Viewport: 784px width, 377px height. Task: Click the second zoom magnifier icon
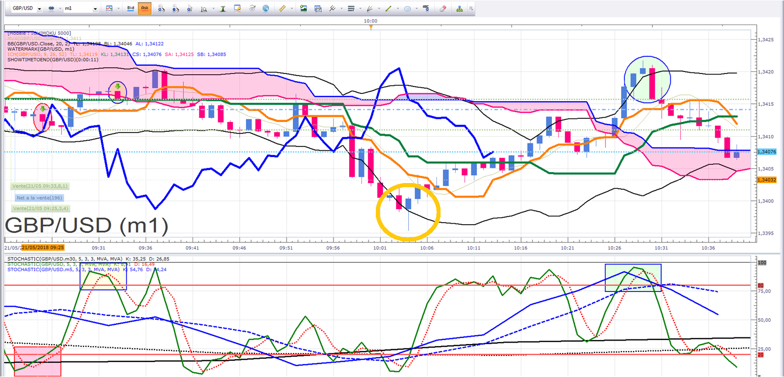point(176,9)
